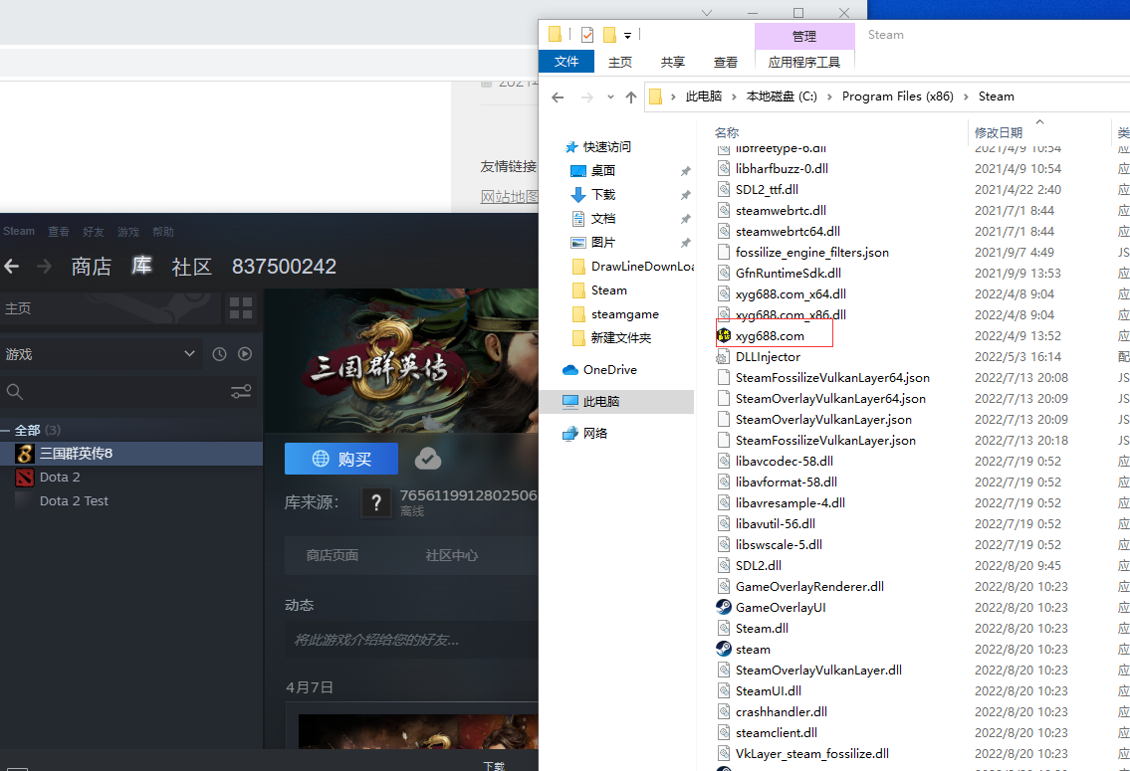Click the Steam library grid view icon
Image resolution: width=1130 pixels, height=771 pixels.
241,307
